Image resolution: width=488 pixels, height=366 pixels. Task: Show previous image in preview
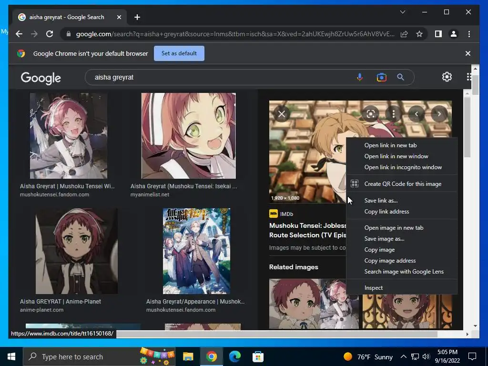[417, 114]
